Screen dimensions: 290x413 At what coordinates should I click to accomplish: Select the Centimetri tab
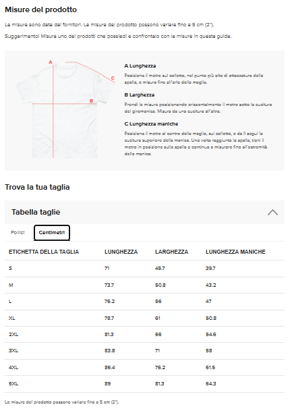[x=52, y=233]
